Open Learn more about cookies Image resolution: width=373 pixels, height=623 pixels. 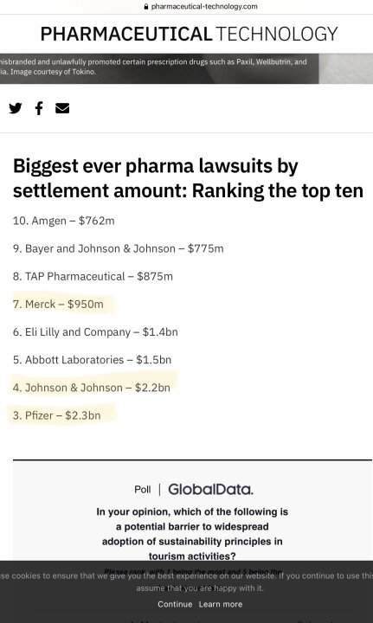(x=221, y=604)
